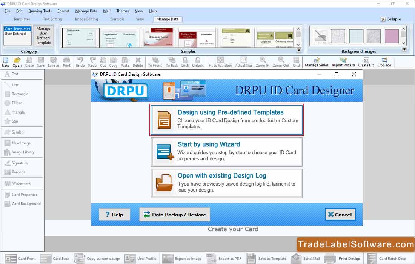Open a file with the Open icon
415x264 pixels.
tap(17, 62)
